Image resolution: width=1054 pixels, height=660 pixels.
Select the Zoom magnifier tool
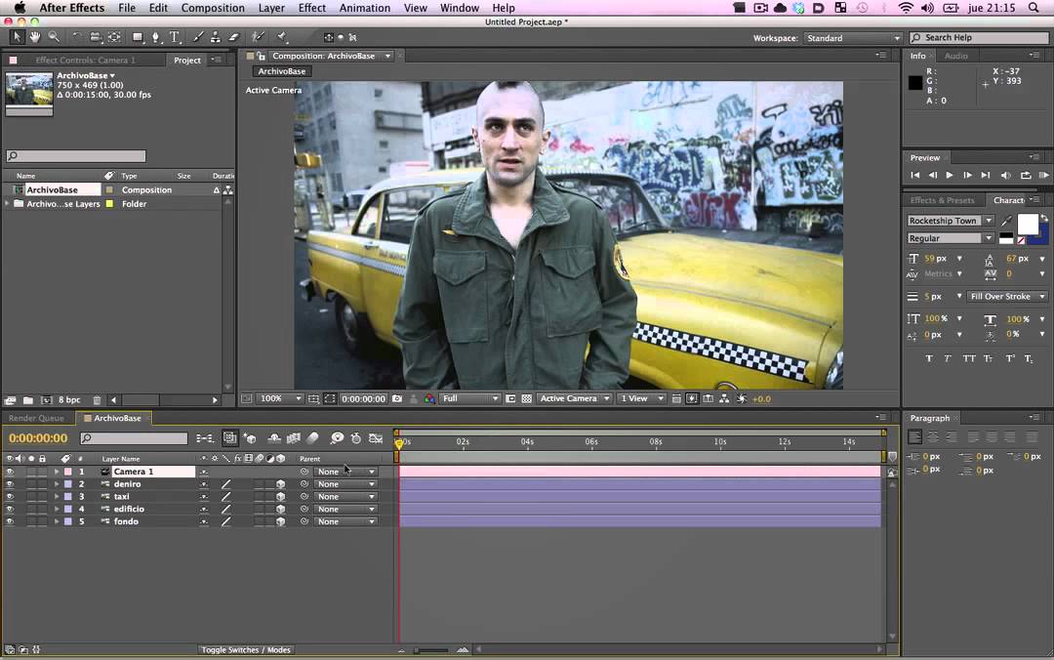coord(53,37)
